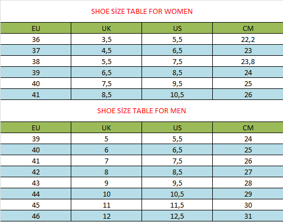This screenshot has height=222, width=283.
Task: Select women's EU size 38 cell
Action: (36, 61)
